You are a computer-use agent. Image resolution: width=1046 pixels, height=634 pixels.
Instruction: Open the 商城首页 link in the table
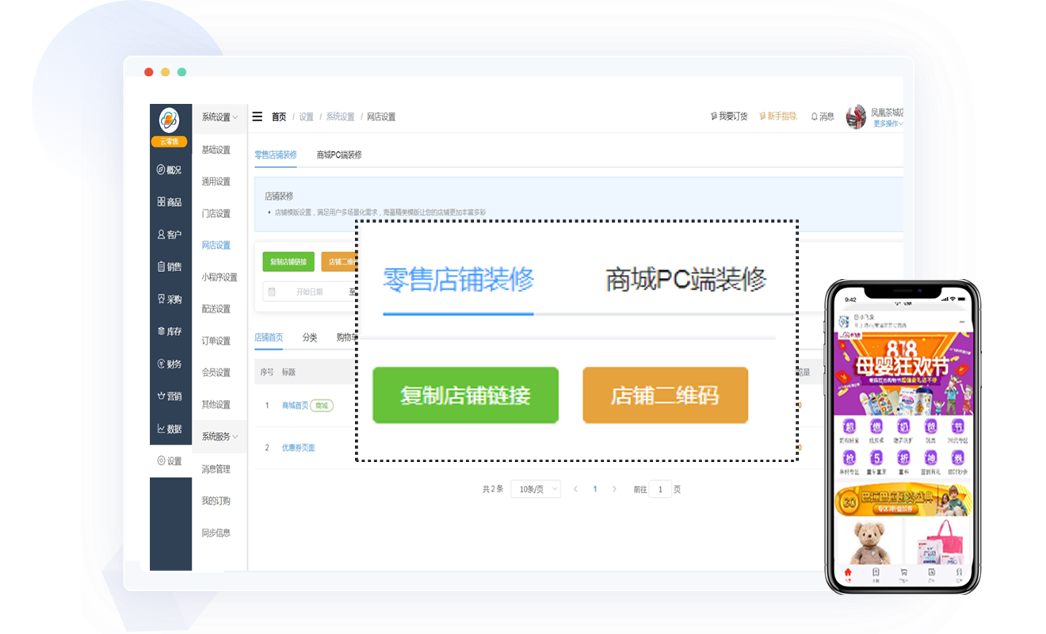click(295, 405)
